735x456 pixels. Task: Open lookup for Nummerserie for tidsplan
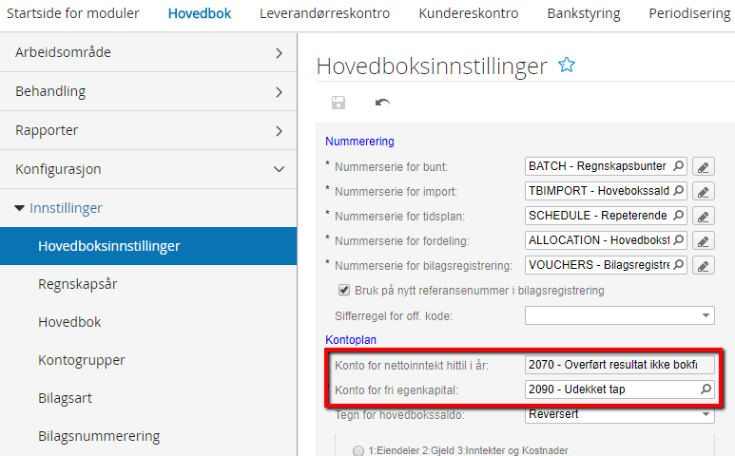[x=678, y=216]
